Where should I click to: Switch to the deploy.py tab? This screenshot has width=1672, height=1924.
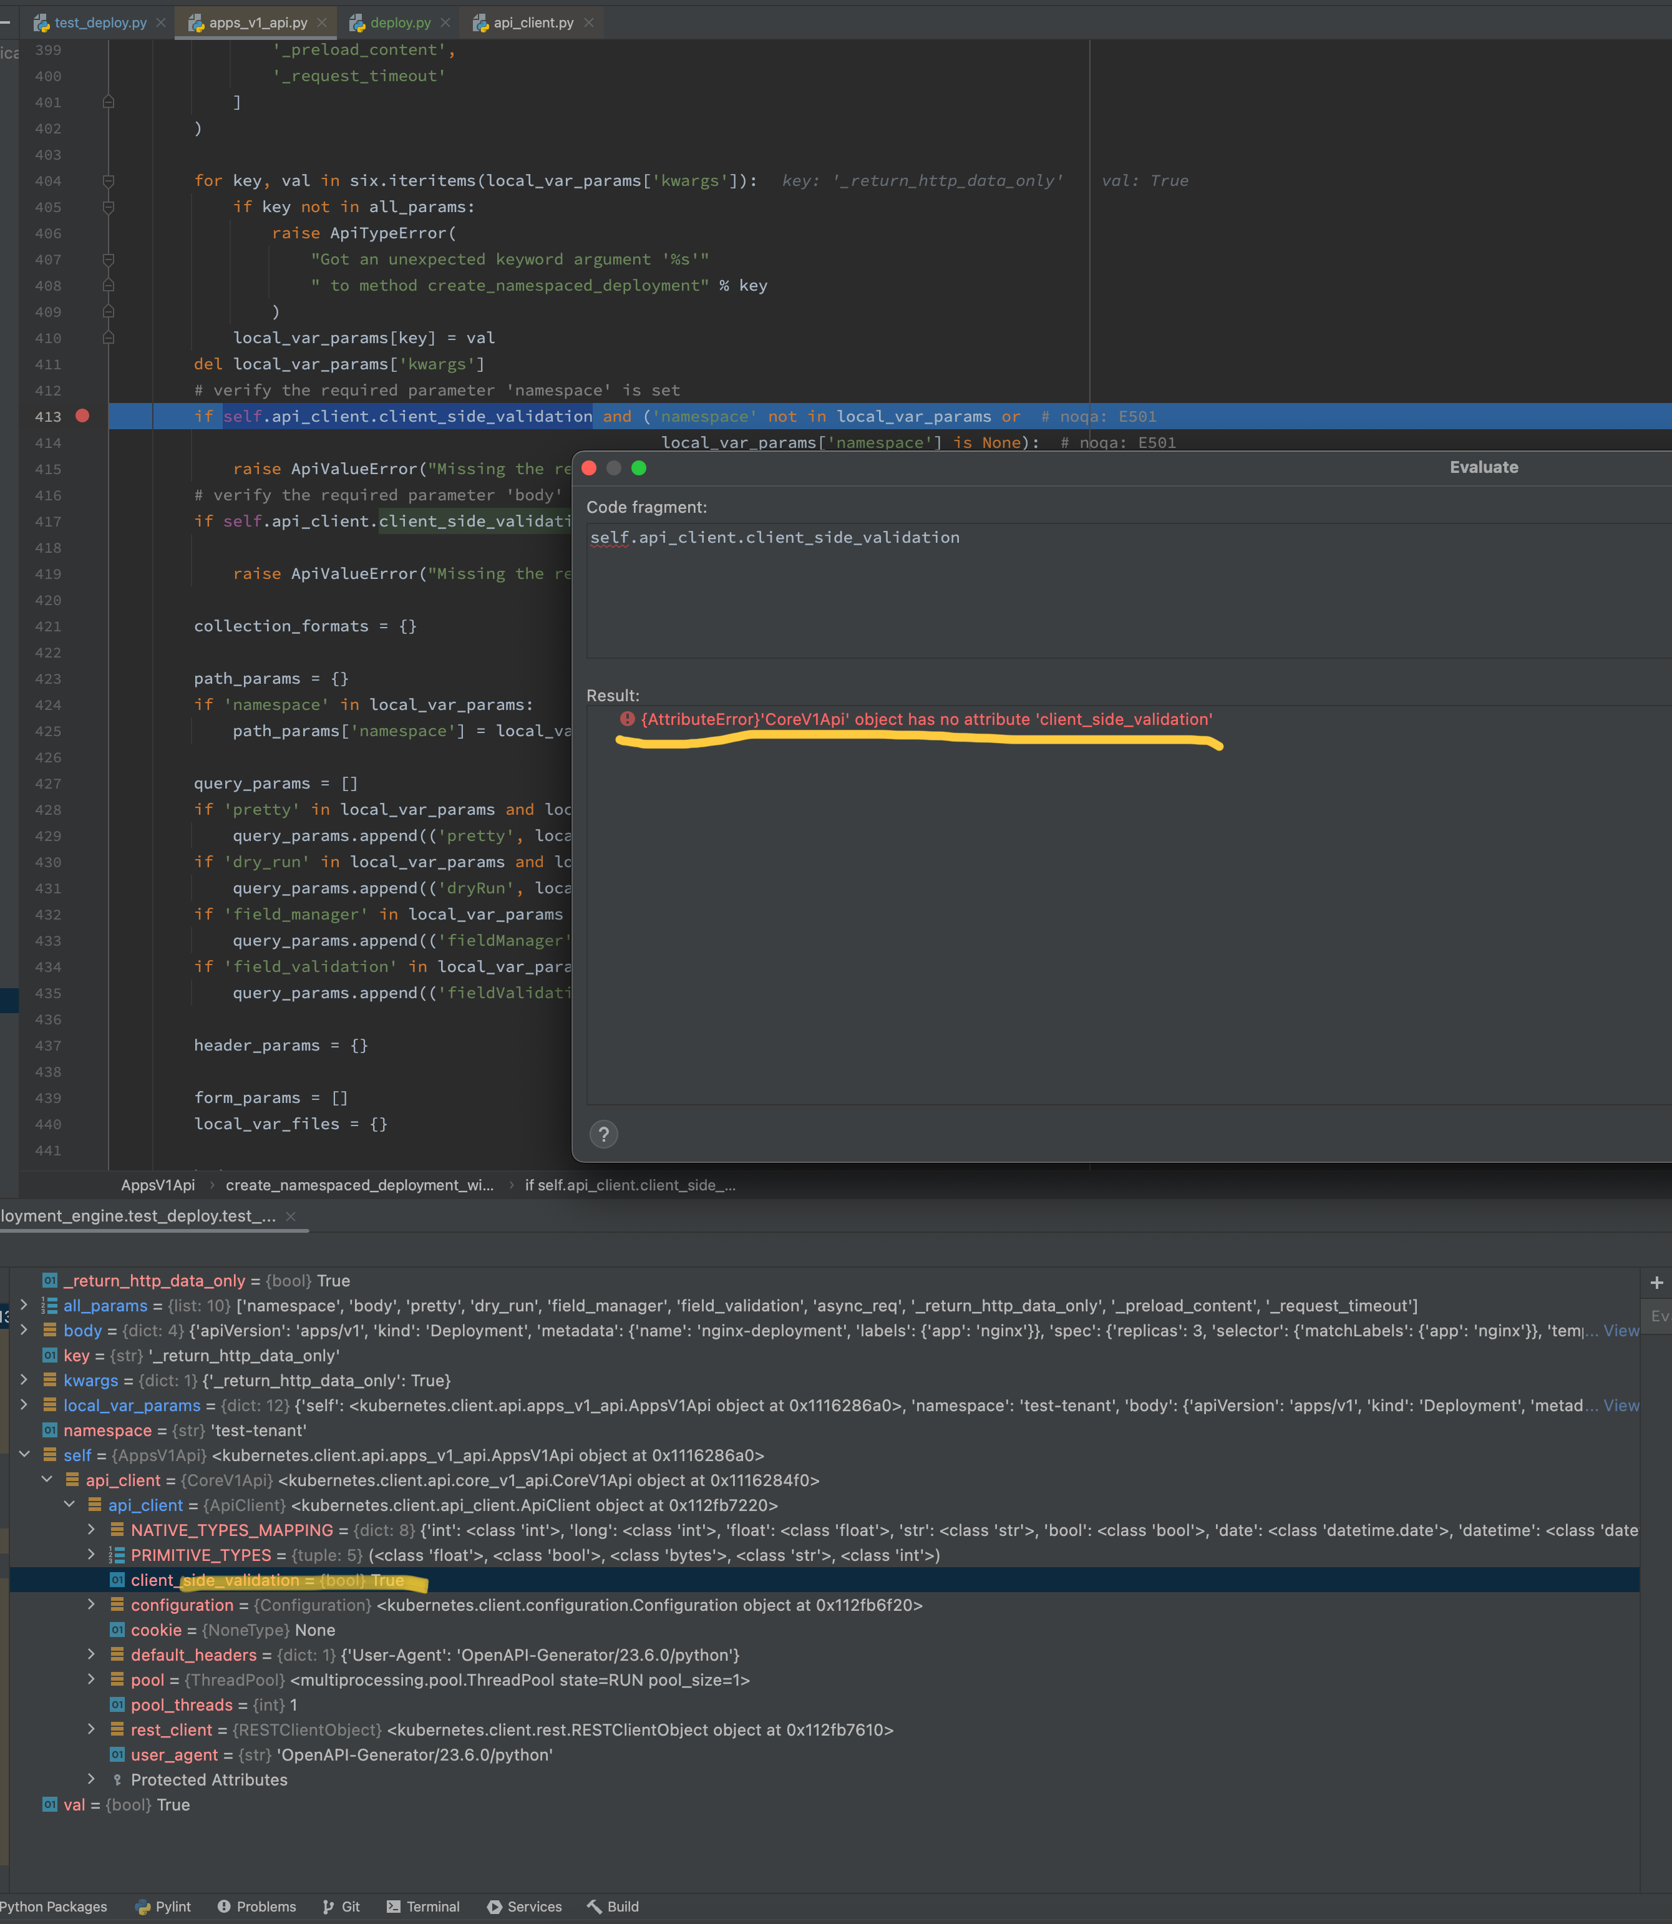tap(401, 22)
